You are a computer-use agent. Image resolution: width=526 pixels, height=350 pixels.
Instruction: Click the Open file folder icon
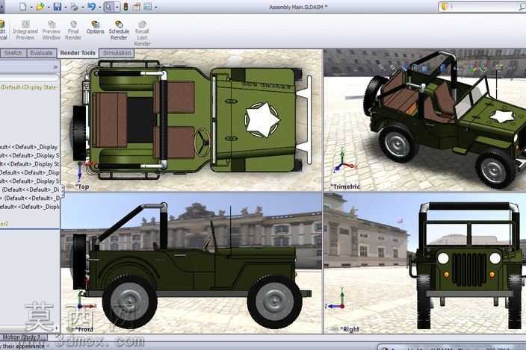[x=40, y=7]
